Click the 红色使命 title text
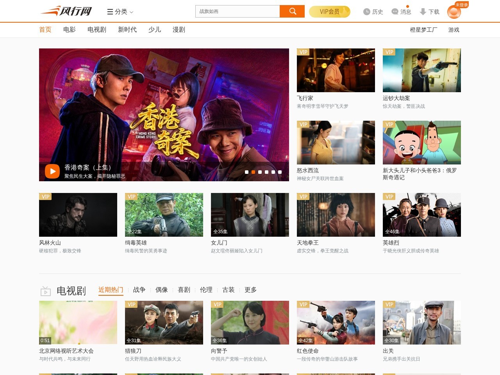The width and height of the screenshot is (500, 375). pyautogui.click(x=308, y=351)
